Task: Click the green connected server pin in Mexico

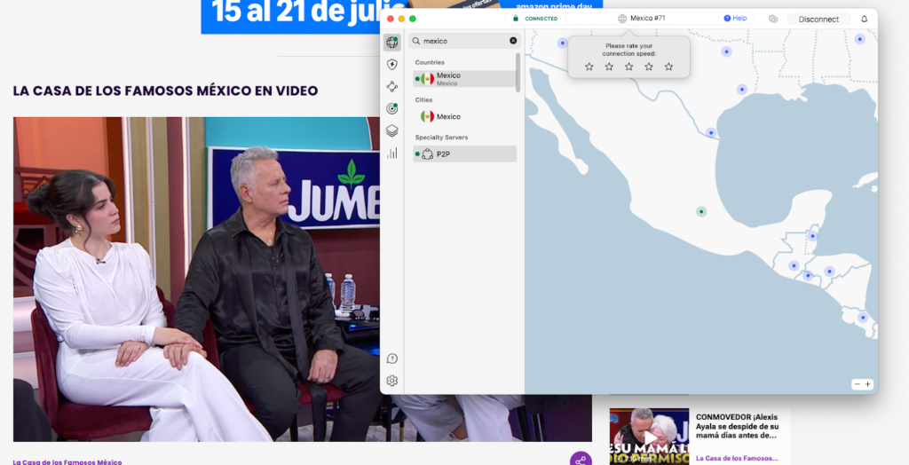Action: coord(701,211)
